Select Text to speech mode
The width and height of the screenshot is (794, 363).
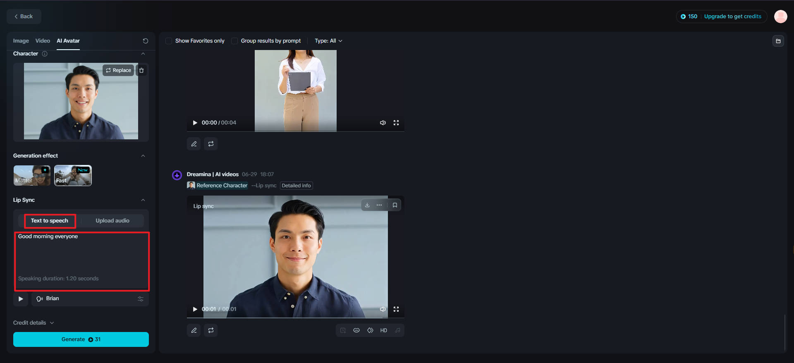[50, 221]
